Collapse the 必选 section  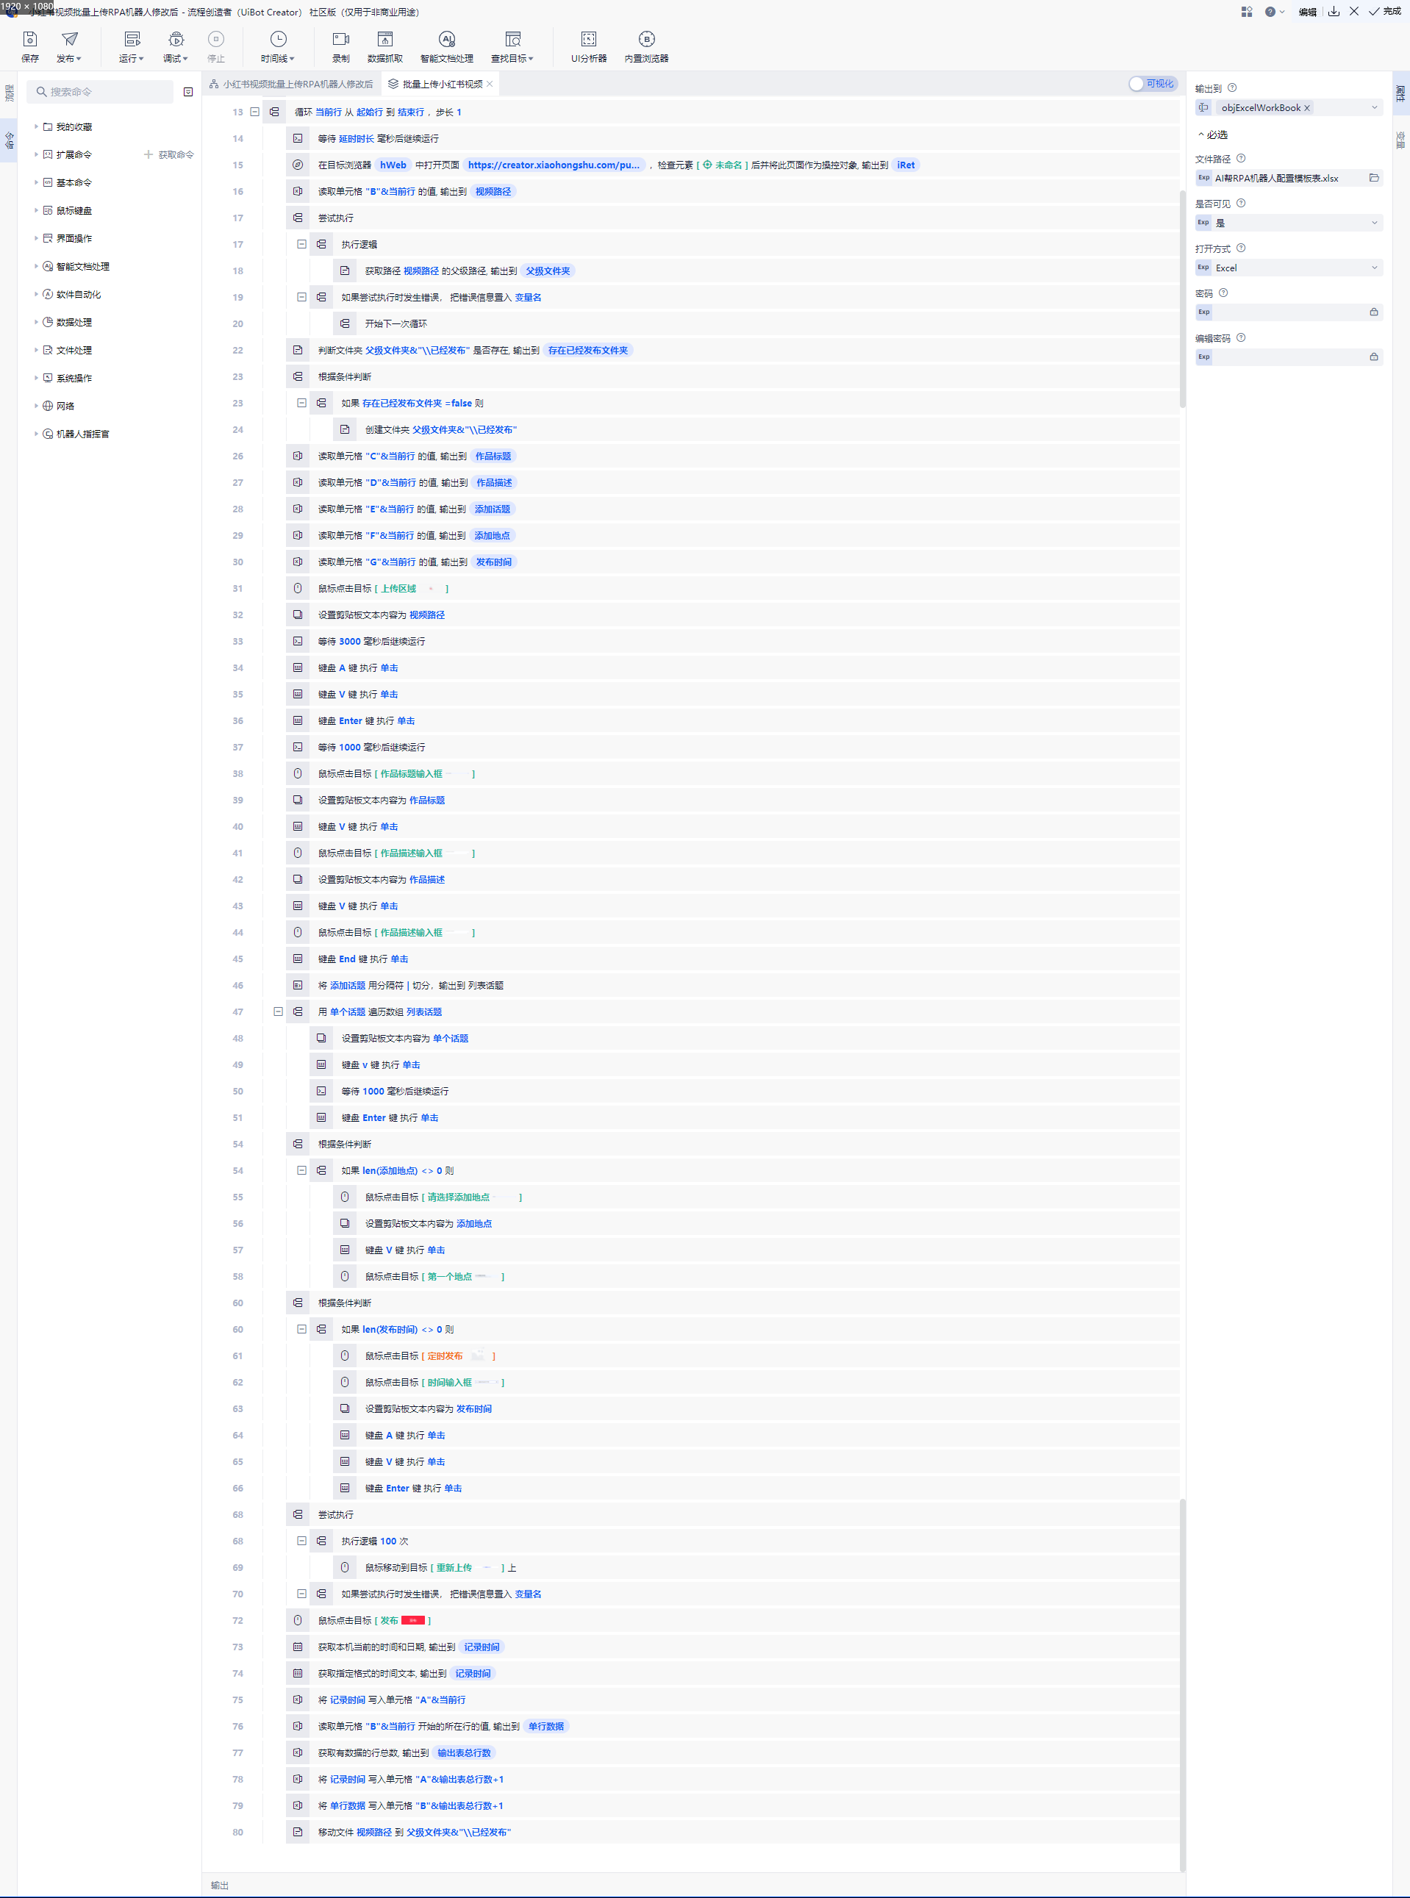[1212, 135]
